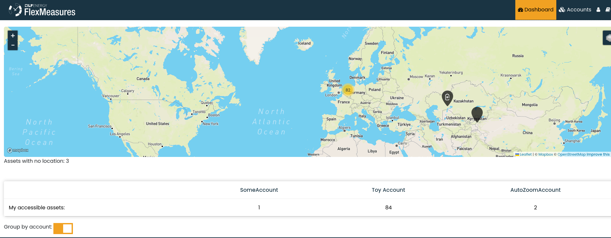Image resolution: width=611 pixels, height=238 pixels.
Task: Open the Accounts menu item
Action: tap(575, 10)
